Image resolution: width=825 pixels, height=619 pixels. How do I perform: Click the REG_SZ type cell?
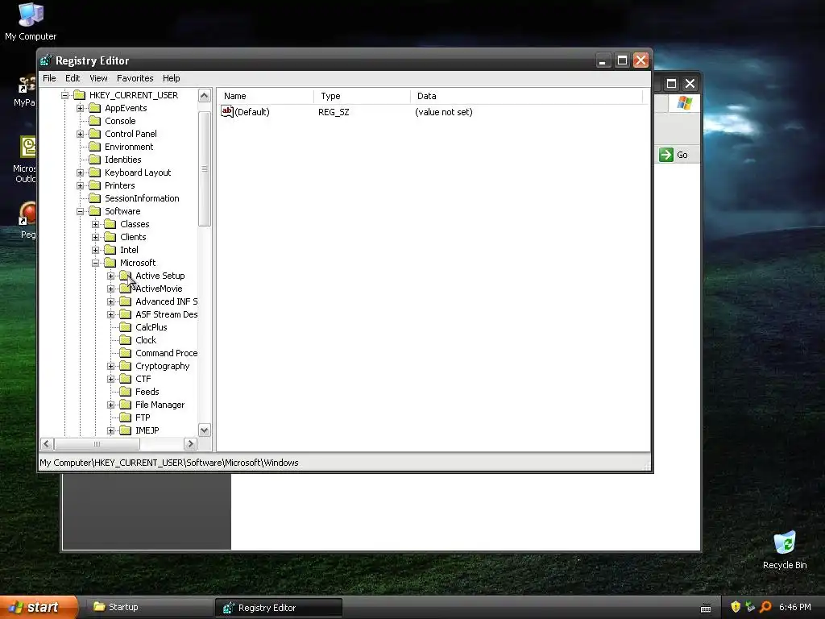334,112
